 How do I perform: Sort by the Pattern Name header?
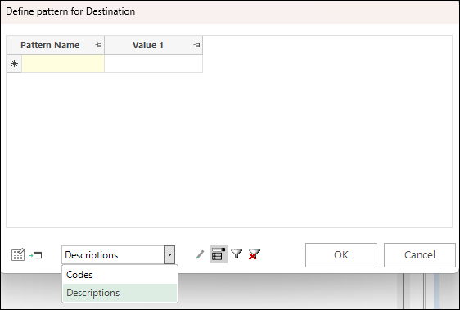pos(50,45)
